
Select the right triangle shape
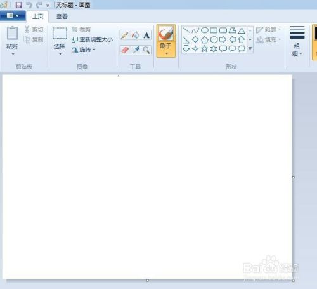point(186,40)
